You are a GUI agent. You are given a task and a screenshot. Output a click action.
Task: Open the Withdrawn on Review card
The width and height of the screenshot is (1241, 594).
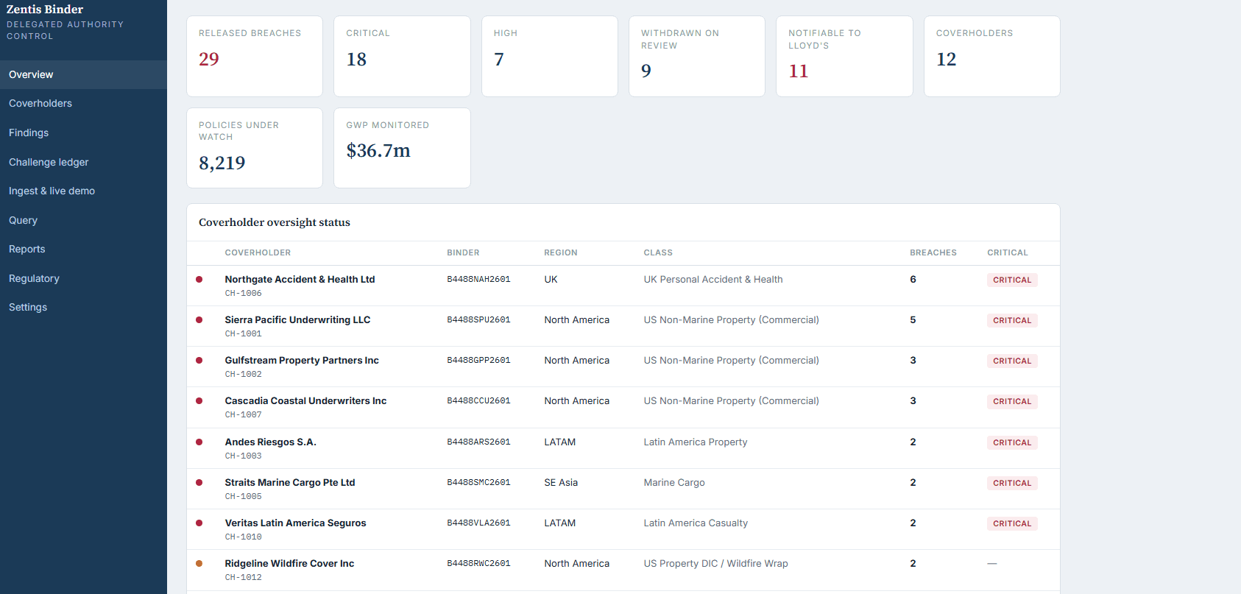[697, 56]
